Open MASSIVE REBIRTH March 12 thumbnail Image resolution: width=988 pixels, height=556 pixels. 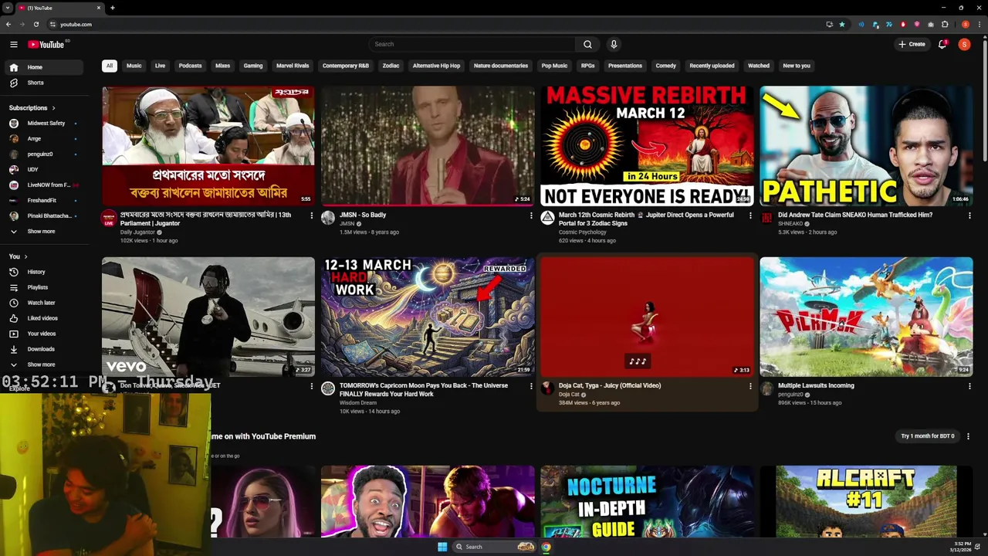tap(647, 145)
